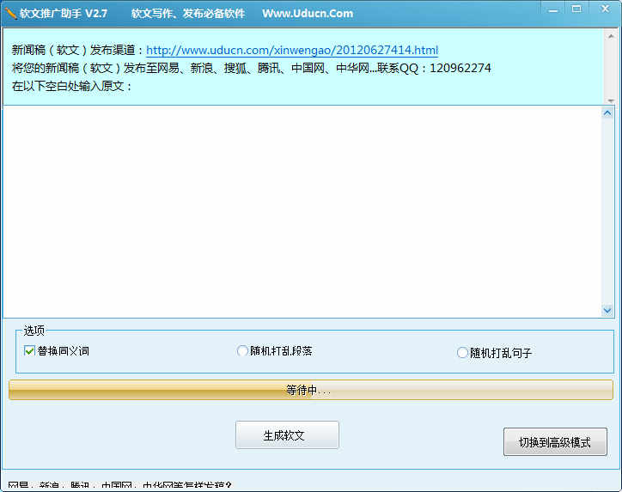Select the 随机打乱段落 radio button
Image resolution: width=622 pixels, height=492 pixels.
pyautogui.click(x=242, y=351)
